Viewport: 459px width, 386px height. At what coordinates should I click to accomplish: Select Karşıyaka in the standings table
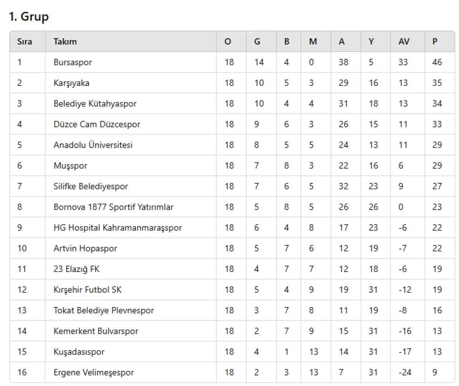71,83
